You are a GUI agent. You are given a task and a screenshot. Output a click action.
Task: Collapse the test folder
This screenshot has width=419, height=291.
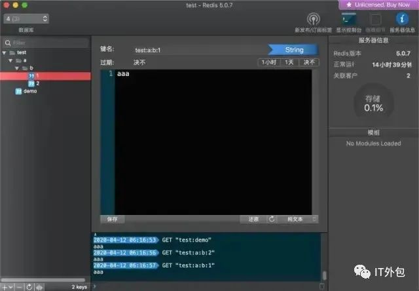(x=5, y=52)
